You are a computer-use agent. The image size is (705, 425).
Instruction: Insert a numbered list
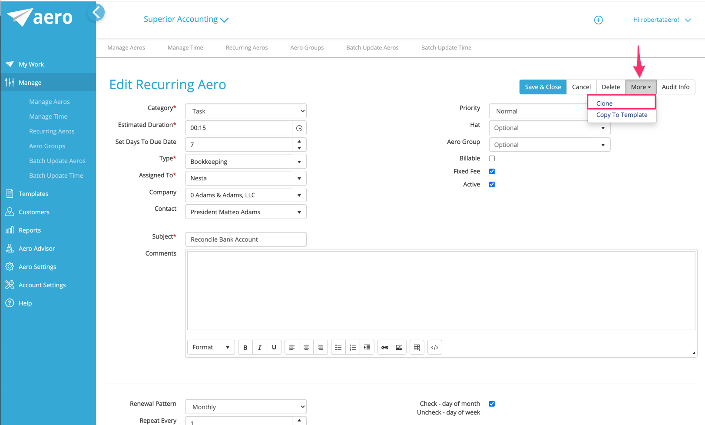pyautogui.click(x=353, y=347)
